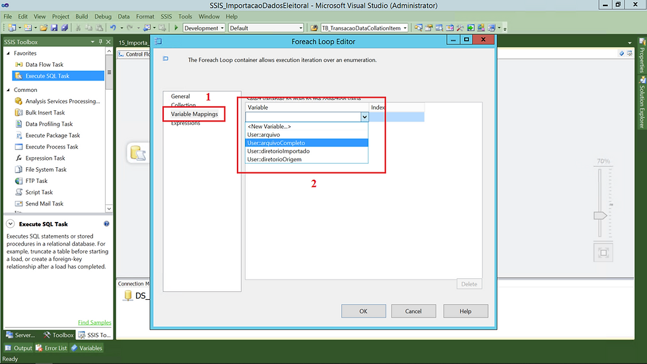Click the Delete mapping button
The width and height of the screenshot is (647, 364).
click(x=469, y=284)
